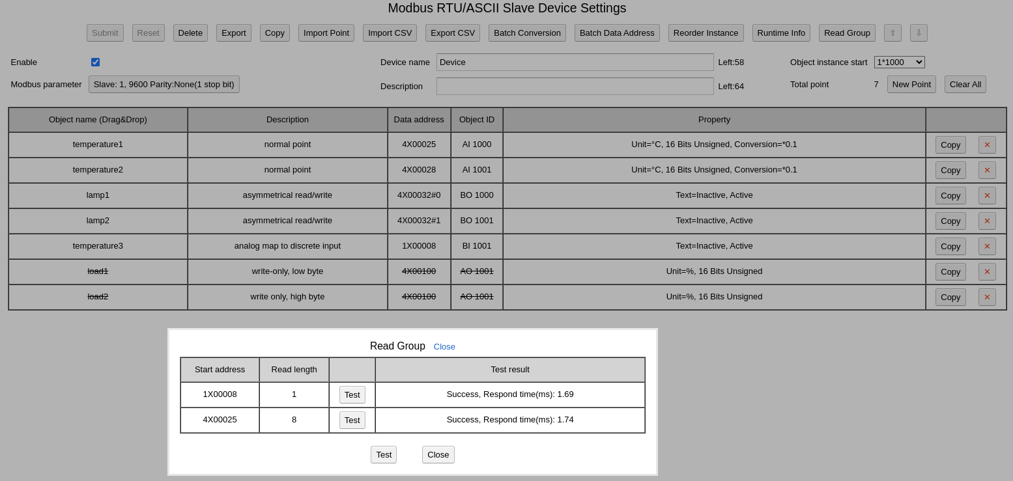Click Reorder Instance
The image size is (1013, 481).
click(706, 33)
